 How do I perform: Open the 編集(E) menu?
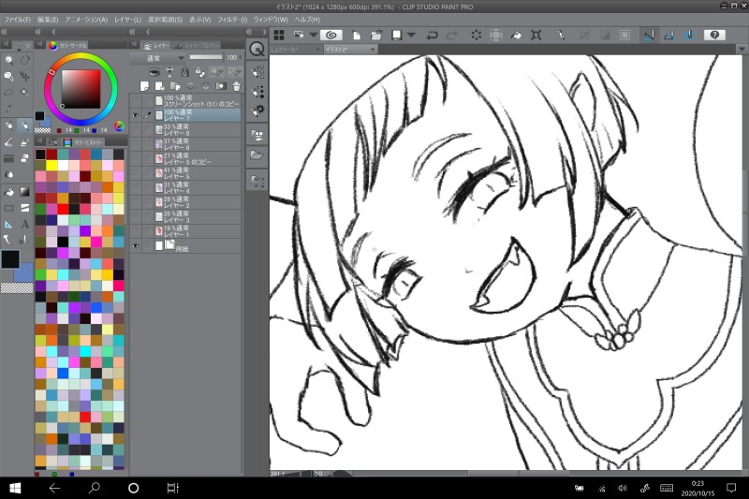tap(48, 20)
